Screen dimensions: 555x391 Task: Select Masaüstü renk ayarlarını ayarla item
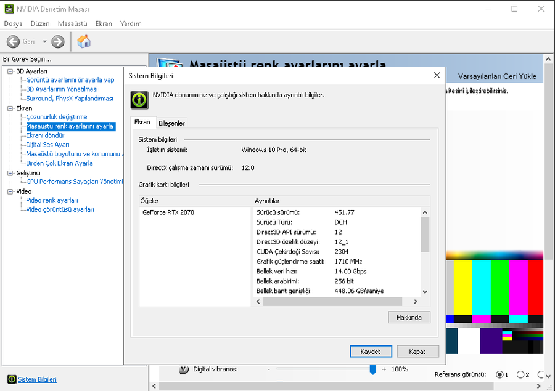click(71, 126)
